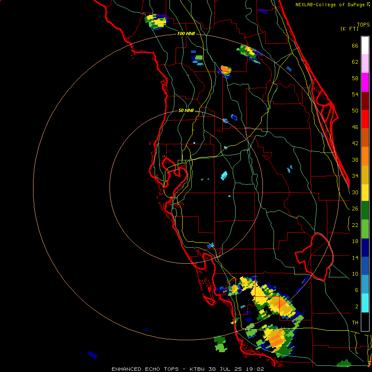Select the light green legend swatch
This screenshot has width=372, height=372.
[365, 229]
